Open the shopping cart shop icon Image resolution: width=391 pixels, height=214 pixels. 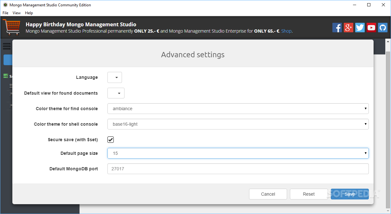[x=11, y=28]
